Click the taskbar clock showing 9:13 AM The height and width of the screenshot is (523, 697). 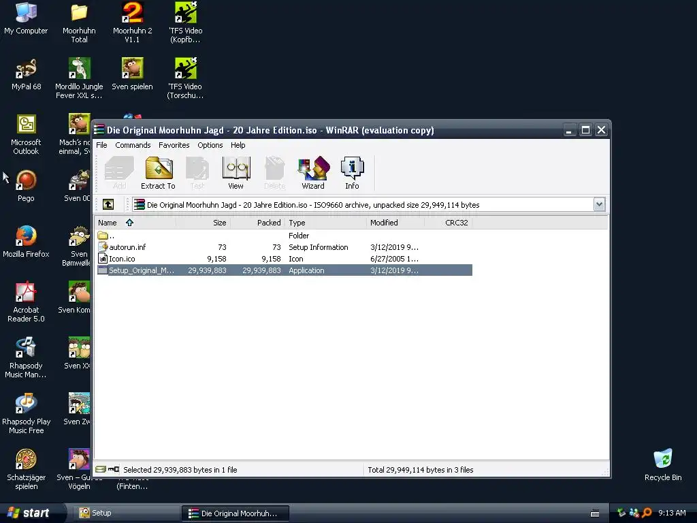672,513
